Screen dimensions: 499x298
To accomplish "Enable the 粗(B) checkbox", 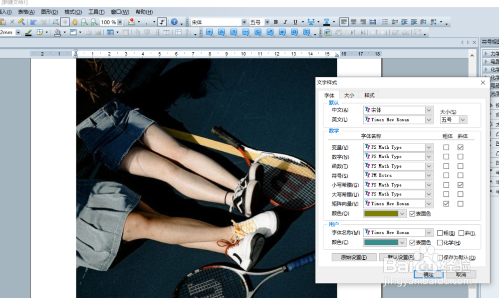I will click(440, 233).
